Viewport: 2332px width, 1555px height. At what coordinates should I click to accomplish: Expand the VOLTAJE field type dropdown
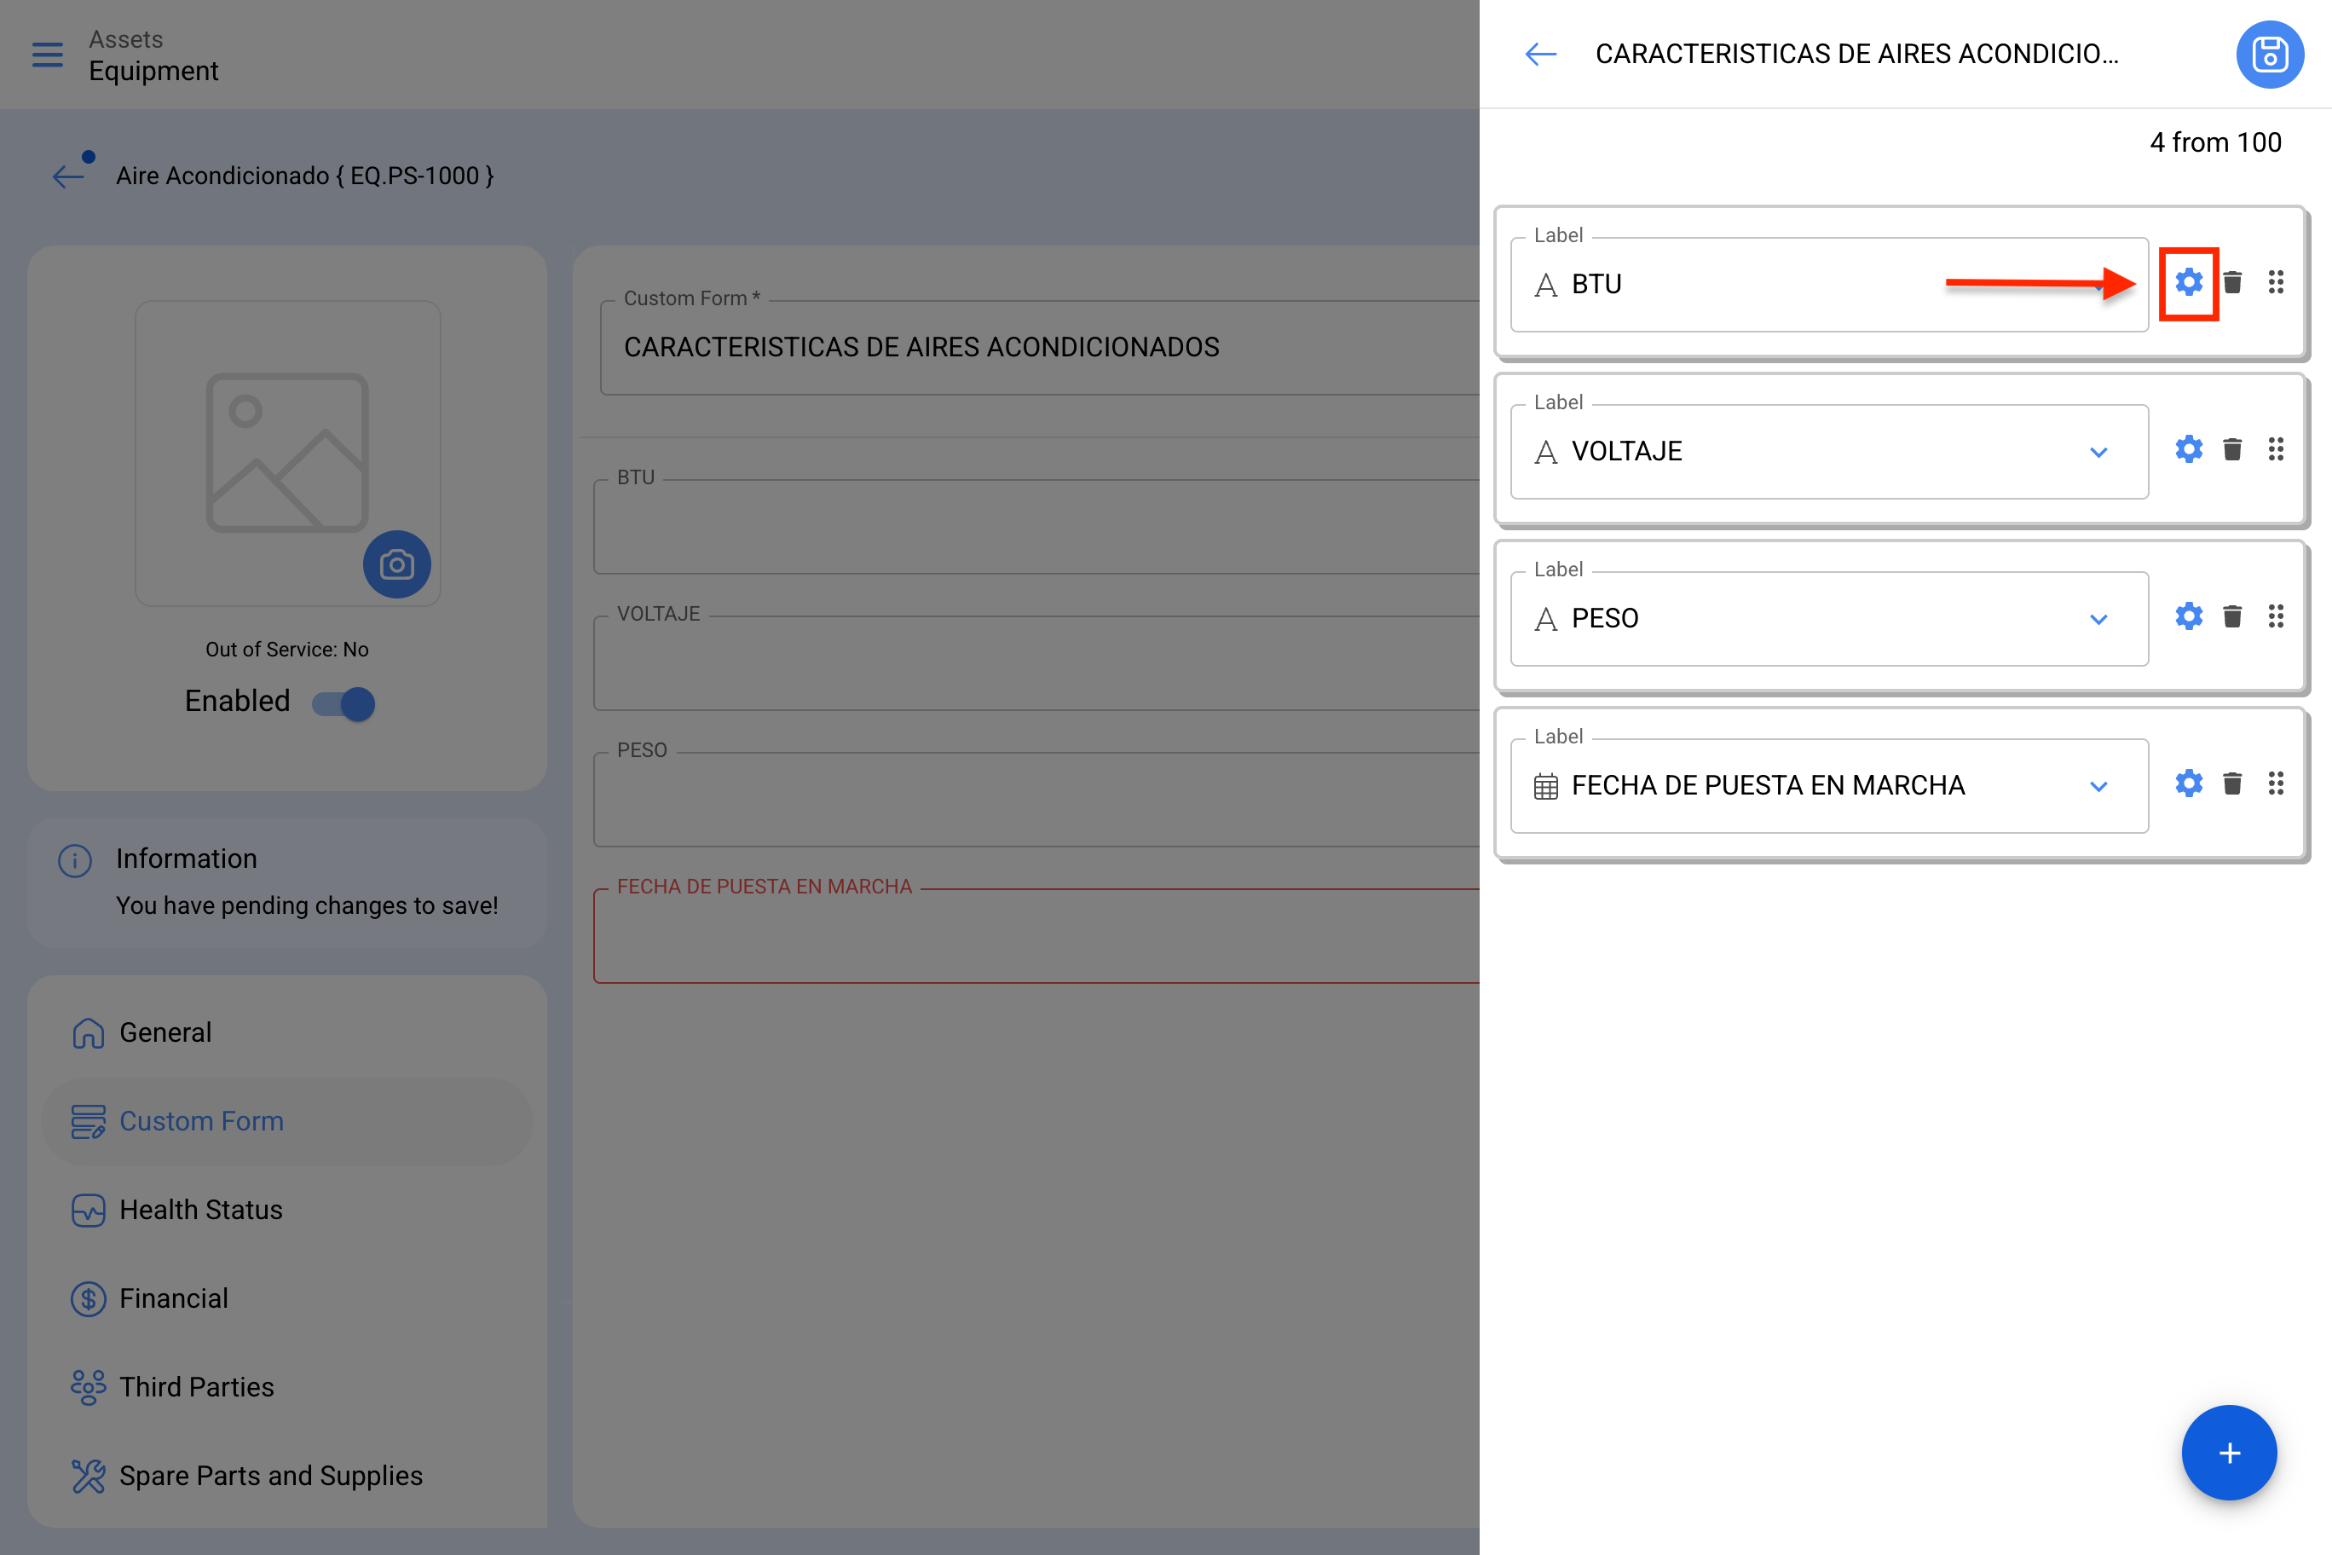(2099, 452)
